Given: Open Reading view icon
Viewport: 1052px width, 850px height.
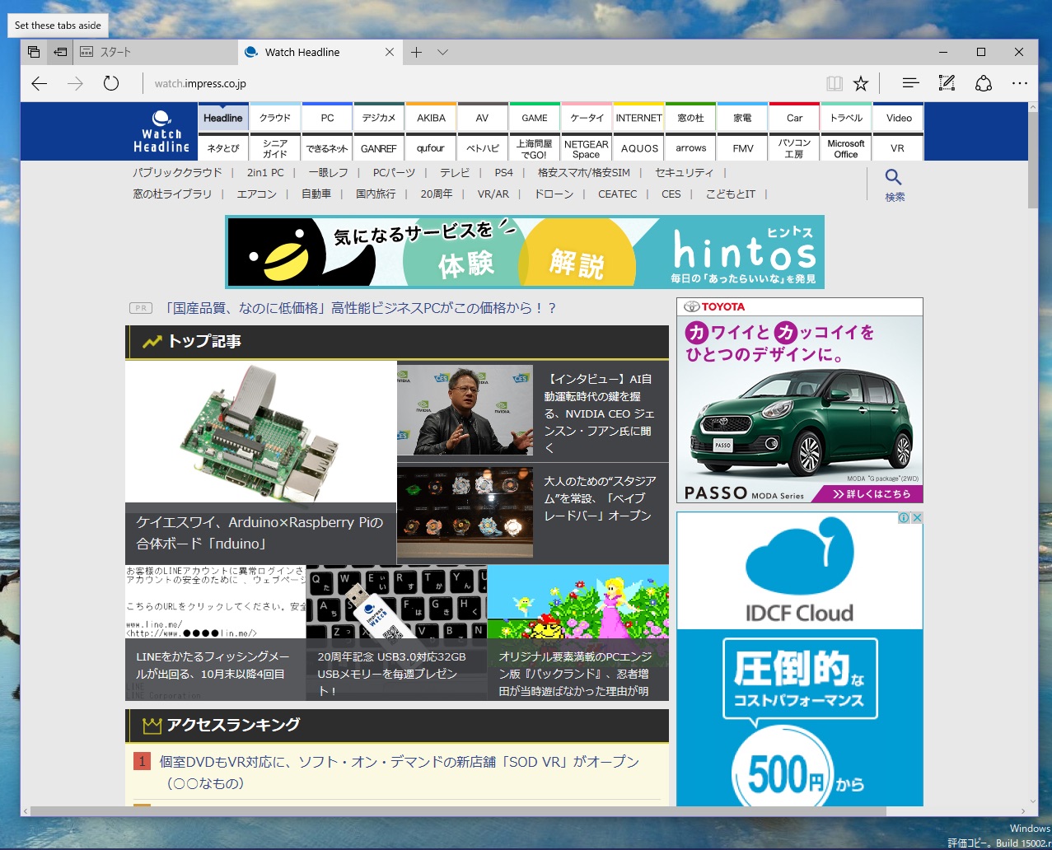Looking at the screenshot, I should pos(835,83).
